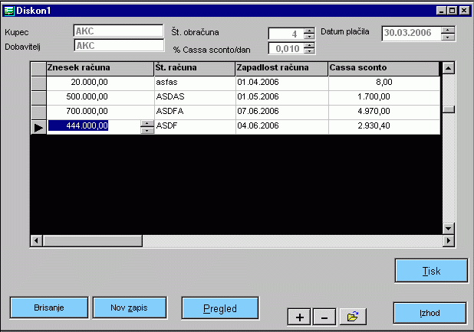
Task: Click the current row arrow indicator
Action: click(38, 127)
